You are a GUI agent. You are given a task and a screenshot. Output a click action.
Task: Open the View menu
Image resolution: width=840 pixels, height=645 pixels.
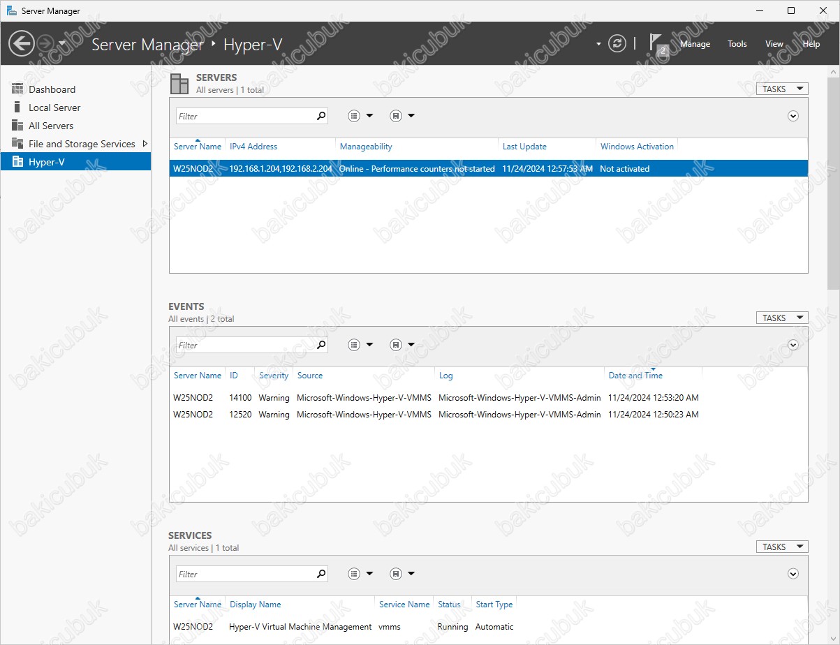pyautogui.click(x=774, y=44)
